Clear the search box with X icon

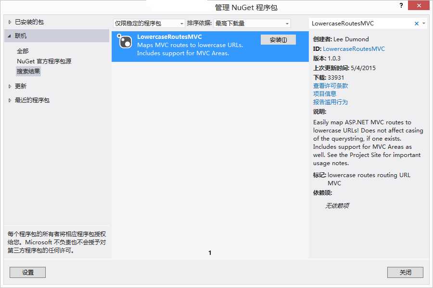tap(417, 24)
